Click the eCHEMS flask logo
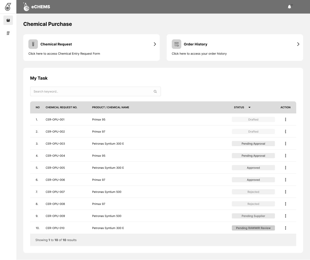 click(x=26, y=7)
